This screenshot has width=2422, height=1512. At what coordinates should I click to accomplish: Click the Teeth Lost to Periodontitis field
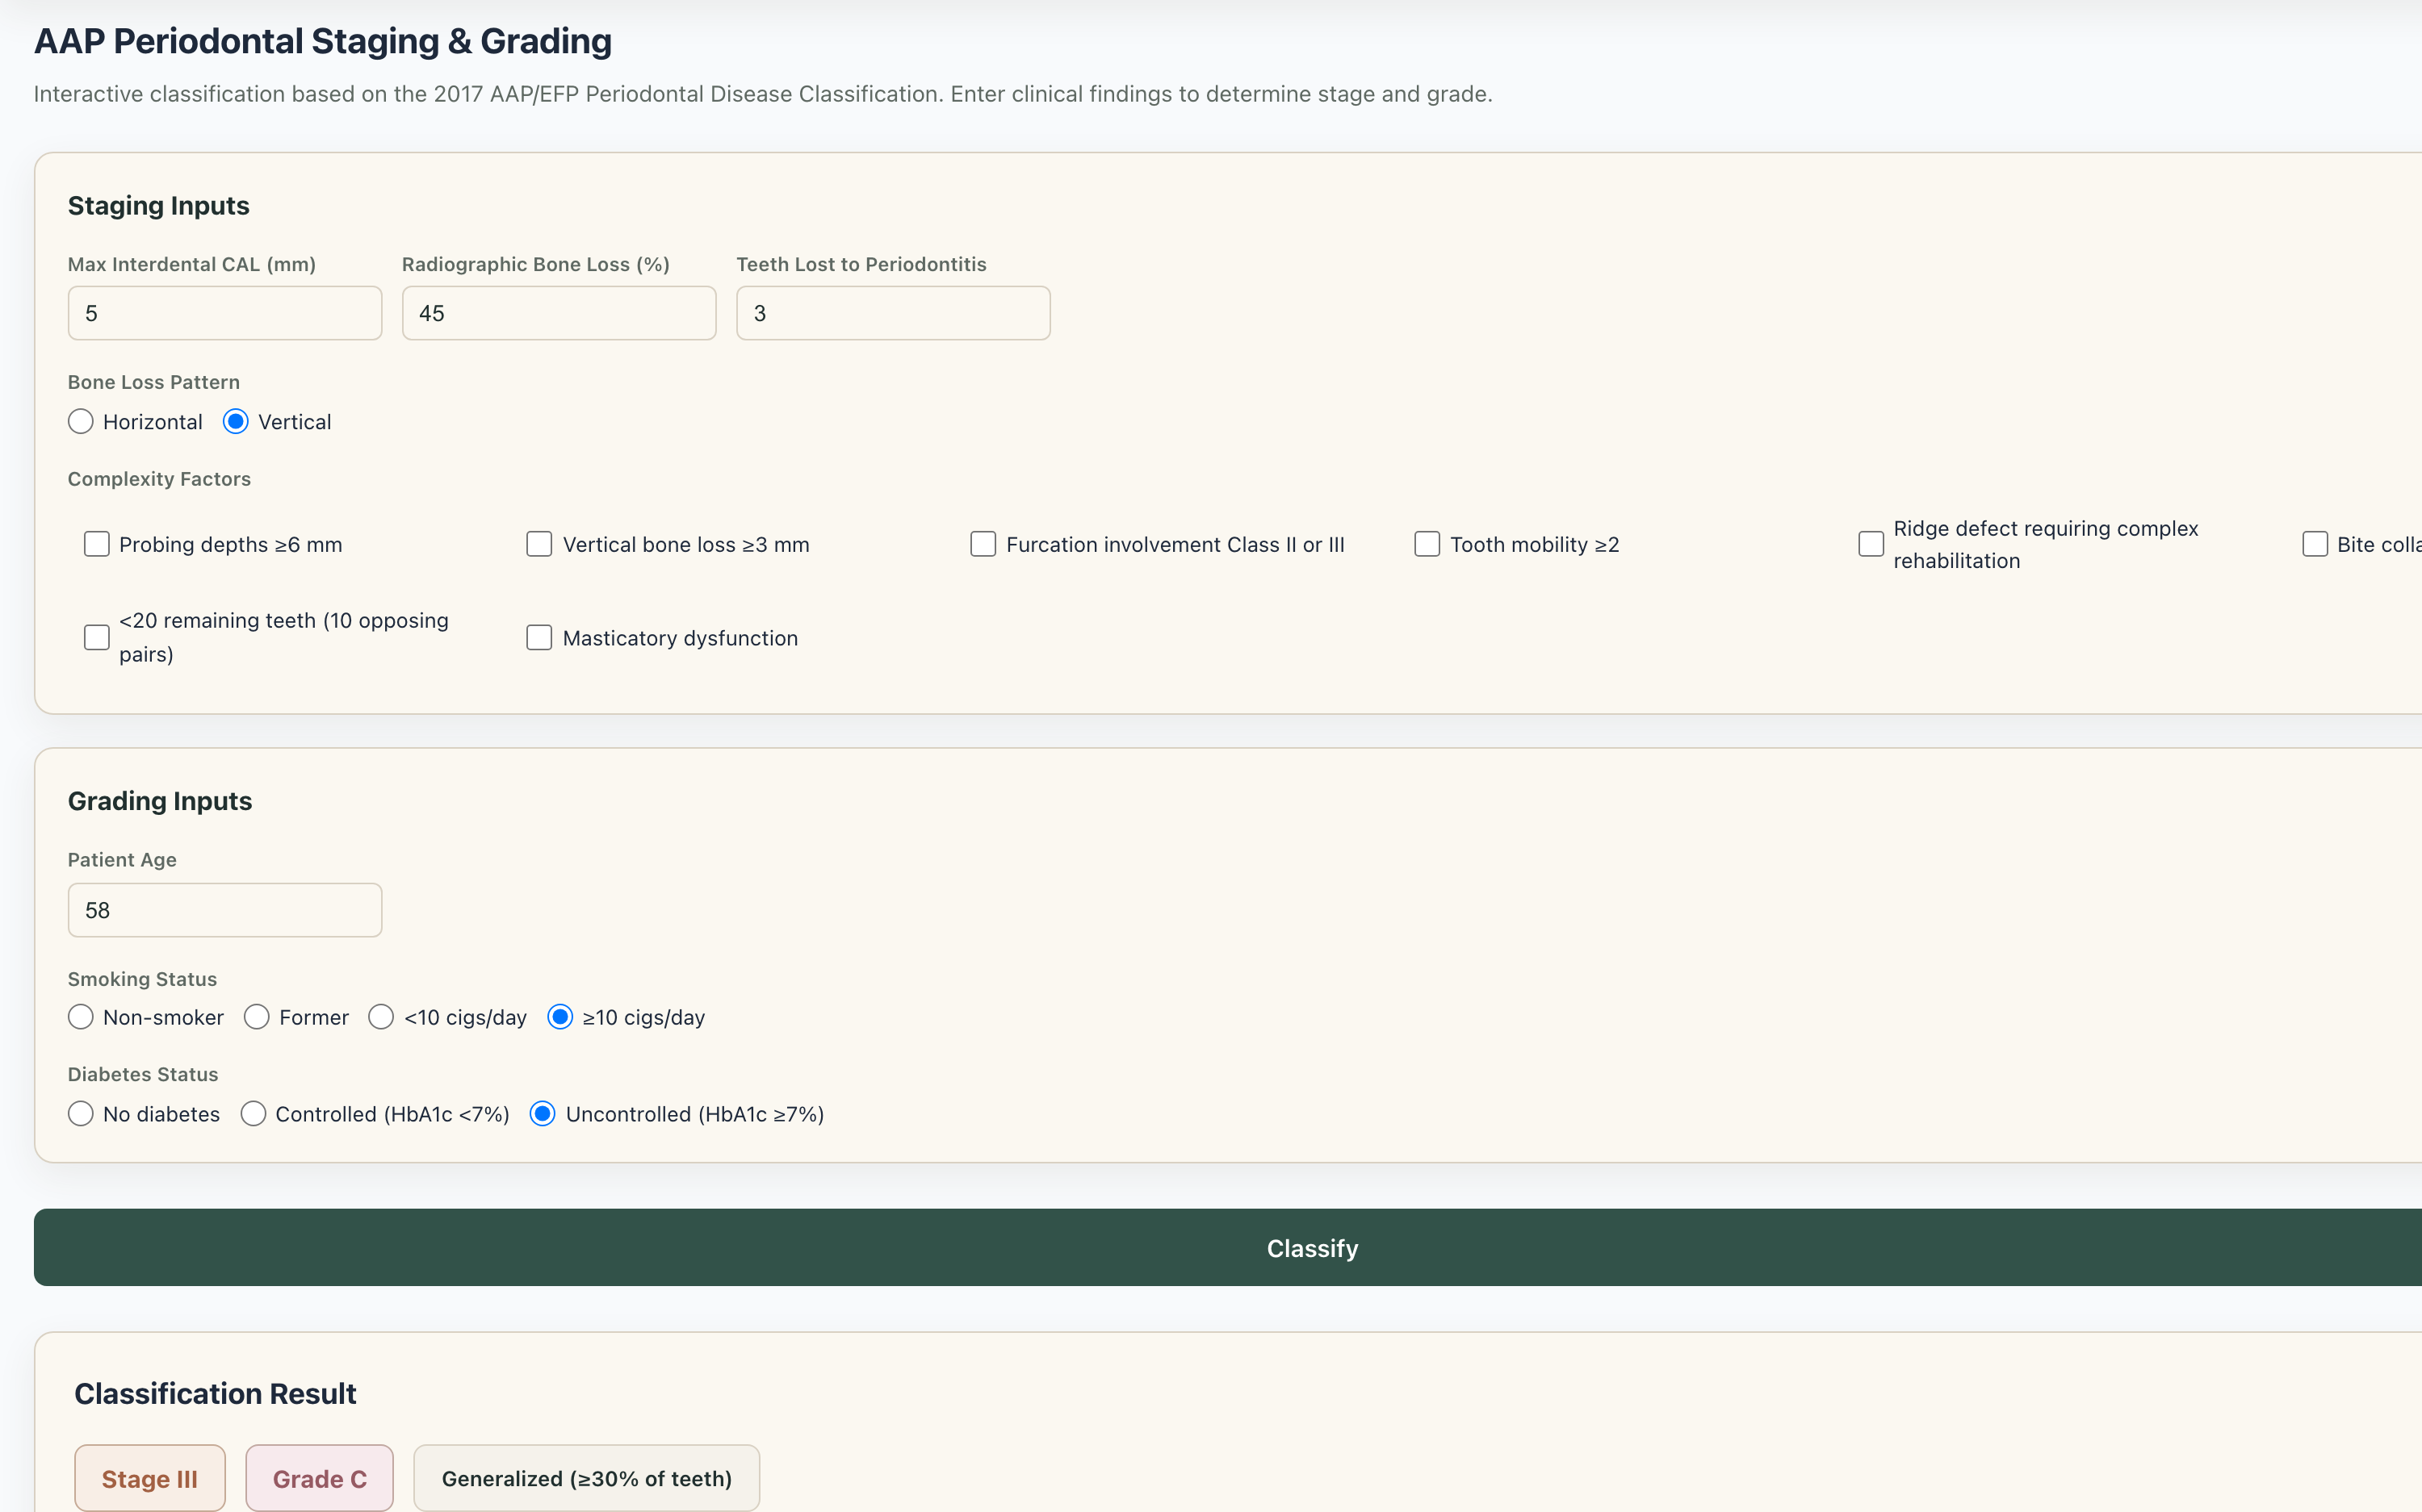click(892, 313)
